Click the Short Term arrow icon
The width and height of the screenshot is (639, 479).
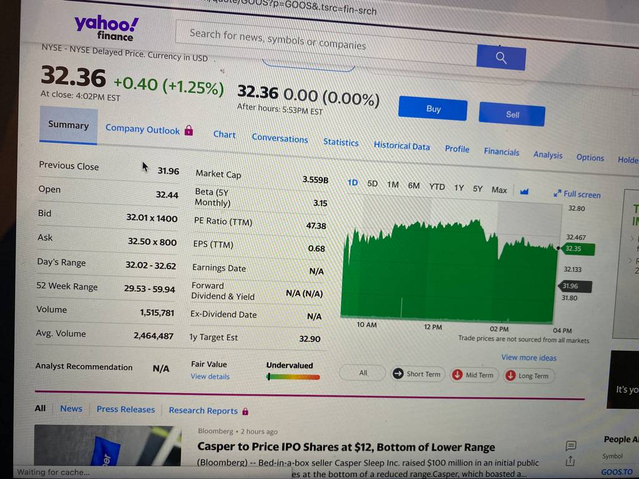point(398,374)
